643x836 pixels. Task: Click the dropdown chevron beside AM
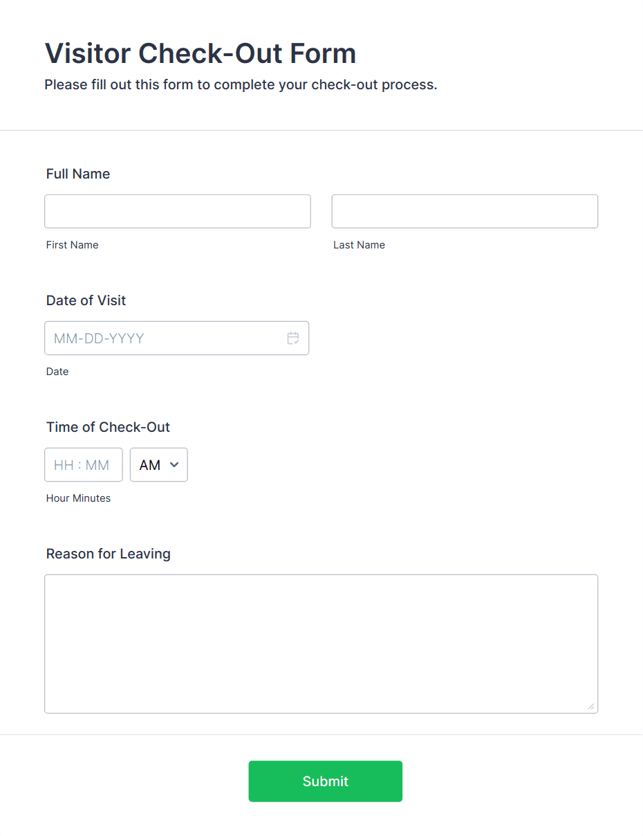point(176,464)
